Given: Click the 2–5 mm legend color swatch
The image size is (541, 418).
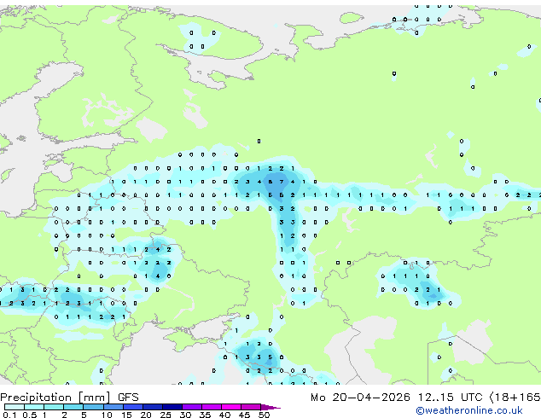Looking at the screenshot, I should click(73, 407).
